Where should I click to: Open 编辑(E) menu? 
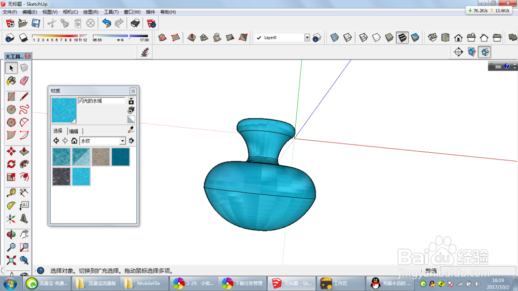point(30,12)
